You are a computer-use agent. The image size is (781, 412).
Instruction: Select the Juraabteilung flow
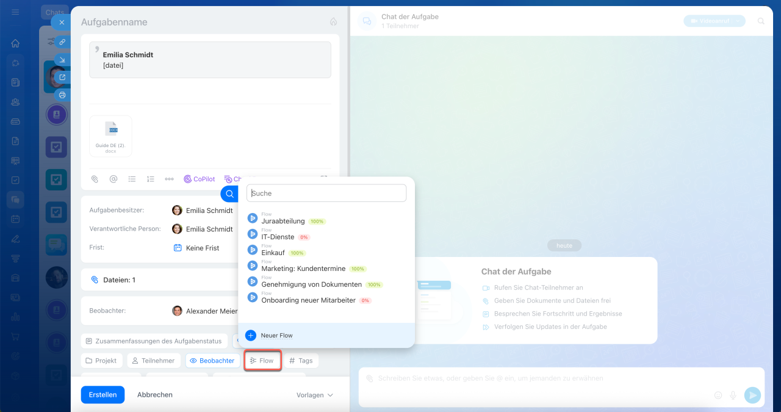pyautogui.click(x=283, y=221)
